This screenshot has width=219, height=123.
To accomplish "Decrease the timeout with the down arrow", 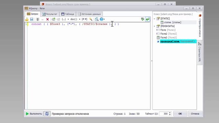I will pos(170,115).
